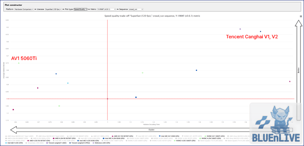Open the Plot type dropdown
This screenshot has width=304, height=146.
coord(81,9)
